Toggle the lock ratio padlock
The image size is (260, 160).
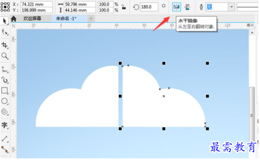tap(124, 7)
